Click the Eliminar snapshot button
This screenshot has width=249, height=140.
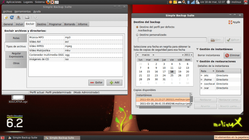pos(233,55)
